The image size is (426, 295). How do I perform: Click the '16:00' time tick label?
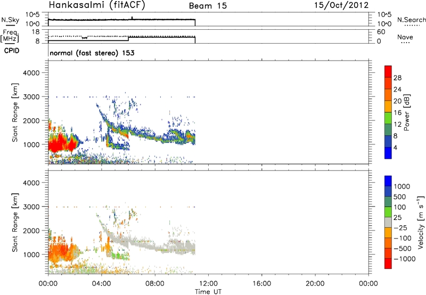261,284
